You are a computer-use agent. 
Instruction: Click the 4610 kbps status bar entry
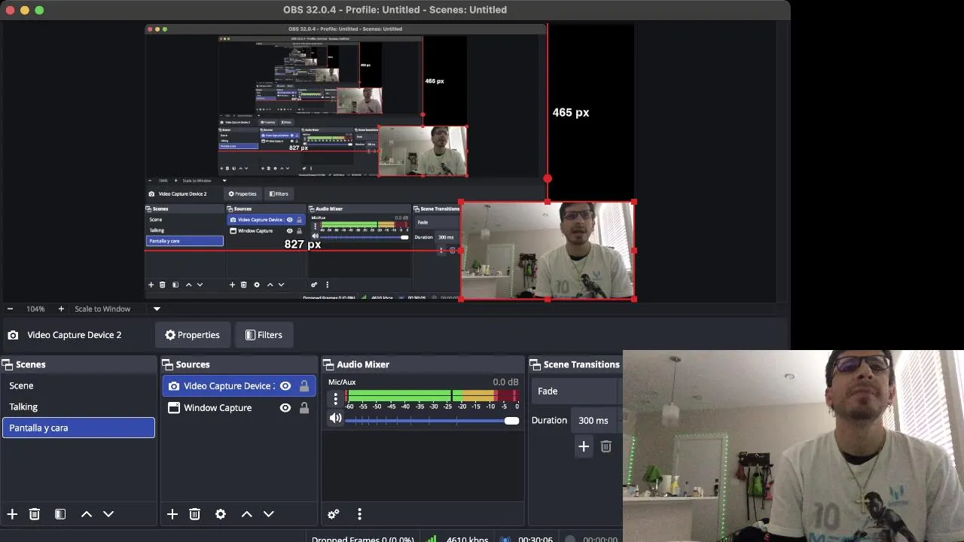[x=467, y=539]
